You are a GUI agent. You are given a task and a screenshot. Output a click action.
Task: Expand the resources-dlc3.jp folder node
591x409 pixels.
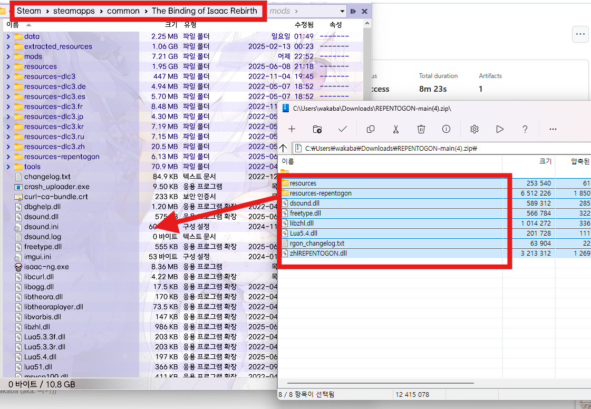tap(8, 117)
